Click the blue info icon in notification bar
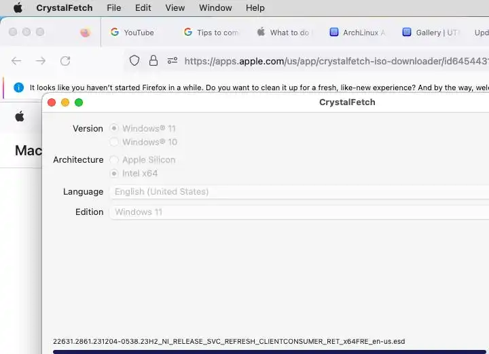Viewport: 489px width, 354px height. [19, 87]
